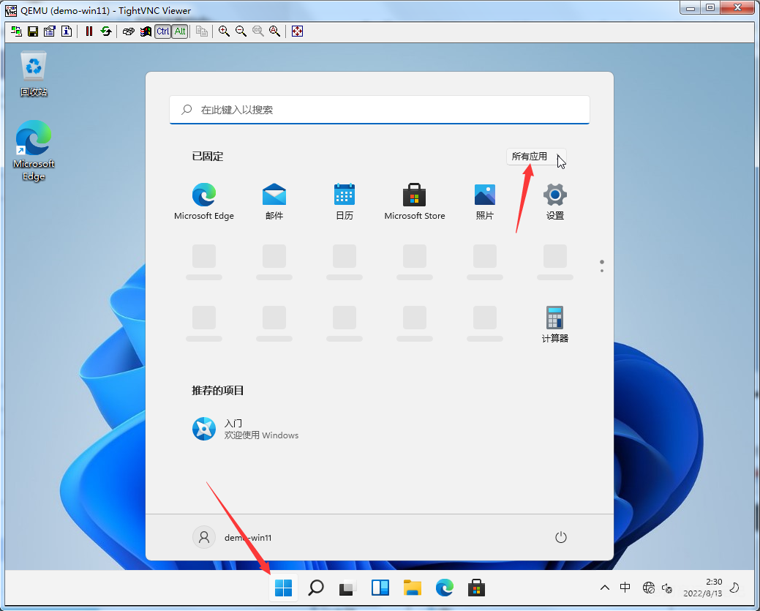Open the demo-win11 user account menu
Screen dimensions: 760x611
(x=233, y=537)
